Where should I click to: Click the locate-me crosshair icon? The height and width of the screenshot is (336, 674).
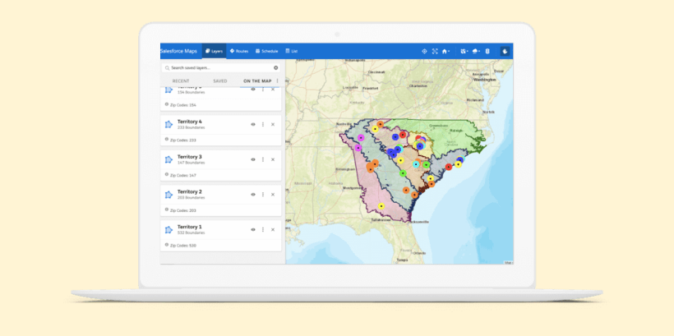[x=424, y=51]
